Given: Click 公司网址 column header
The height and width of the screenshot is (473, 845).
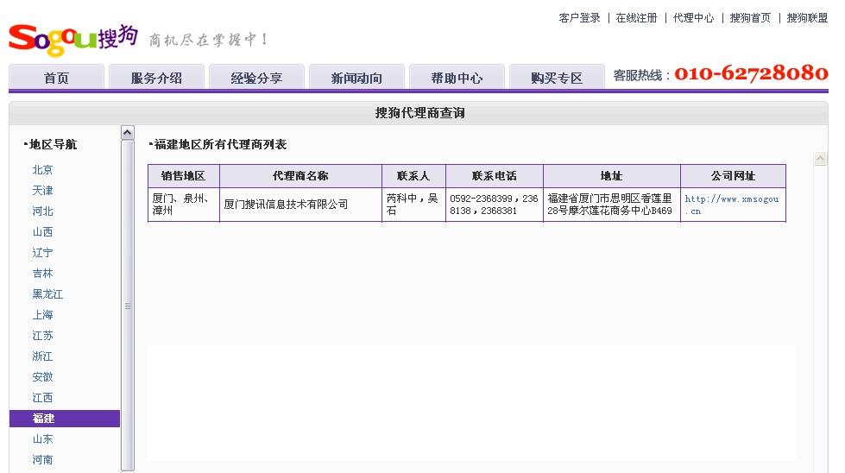Looking at the screenshot, I should tap(733, 175).
